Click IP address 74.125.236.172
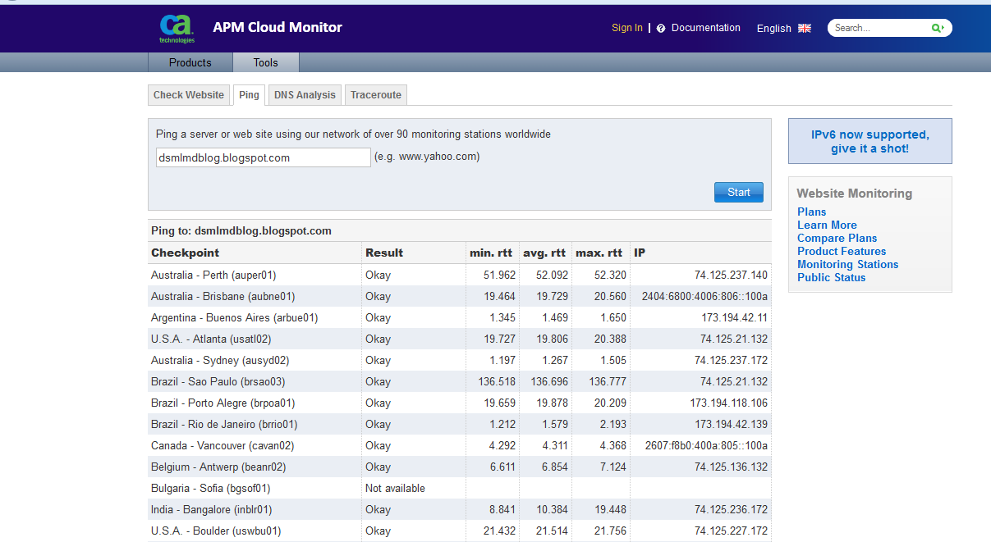The height and width of the screenshot is (542, 991). tap(731, 509)
